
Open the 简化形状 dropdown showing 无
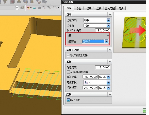(97, 82)
